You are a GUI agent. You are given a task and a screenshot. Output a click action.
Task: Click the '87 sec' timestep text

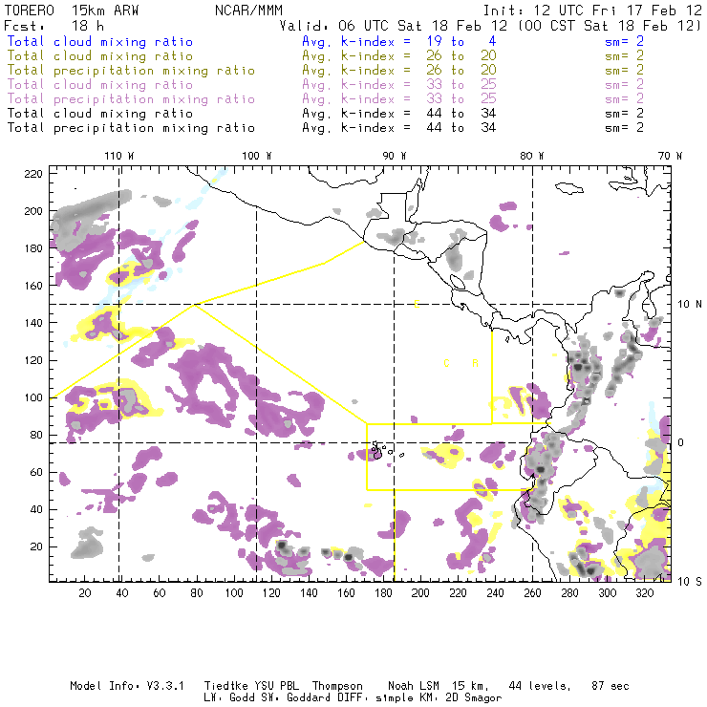click(611, 686)
